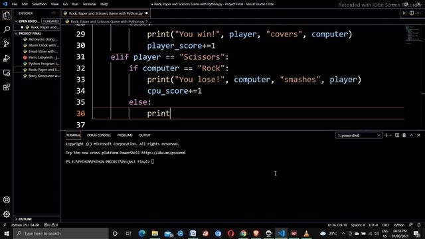
Task: Open the 1: powershell terminal dropdown
Action: [x=359, y=135]
